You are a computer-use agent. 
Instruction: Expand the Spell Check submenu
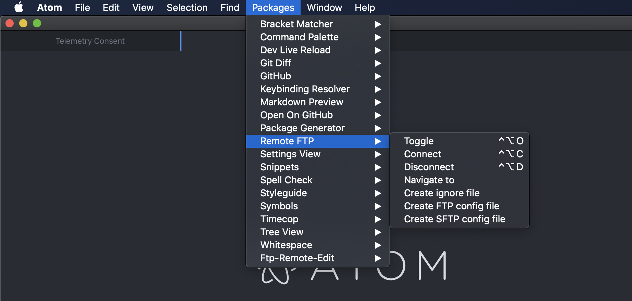318,180
